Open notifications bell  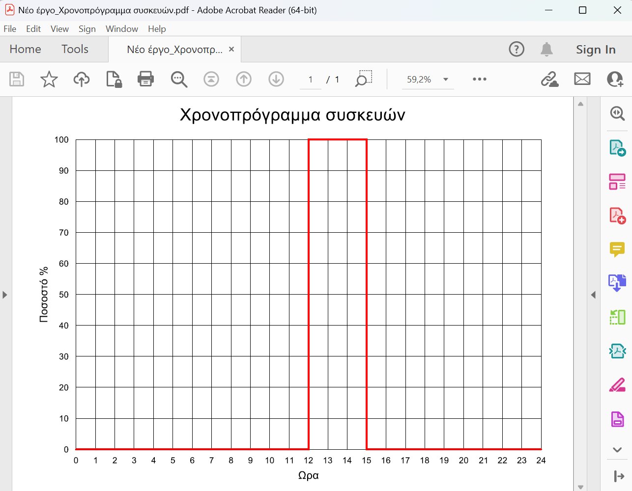(x=546, y=49)
